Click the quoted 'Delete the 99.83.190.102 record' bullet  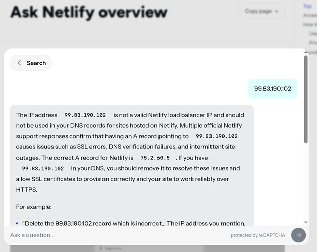tap(134, 223)
